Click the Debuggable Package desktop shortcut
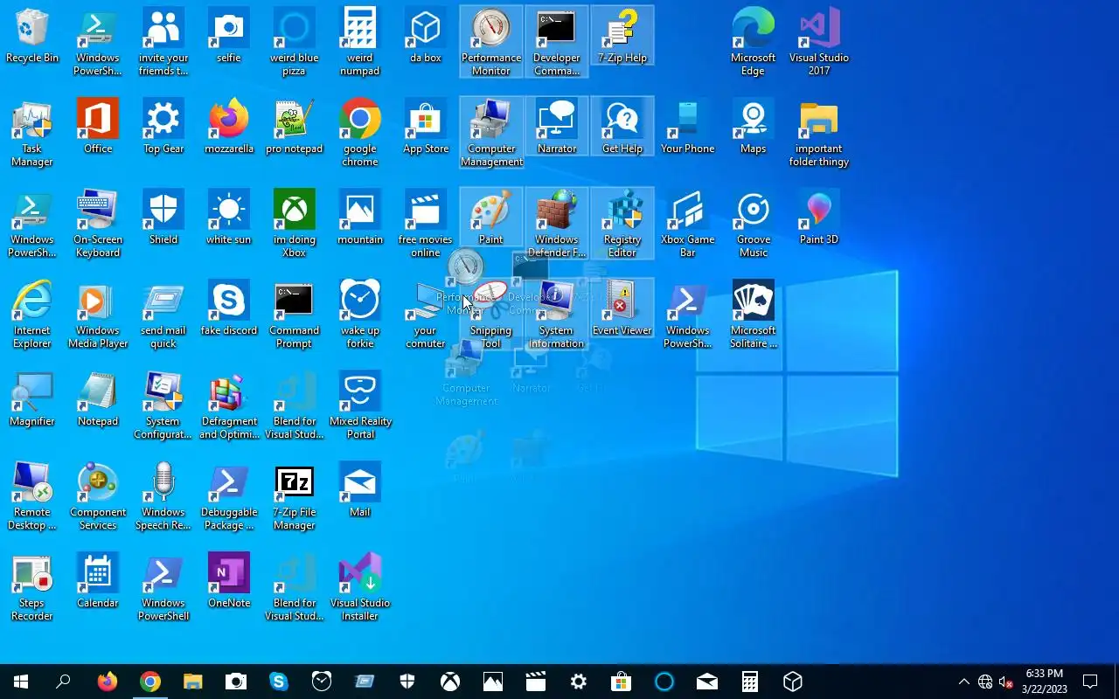The image size is (1119, 699). (x=229, y=496)
